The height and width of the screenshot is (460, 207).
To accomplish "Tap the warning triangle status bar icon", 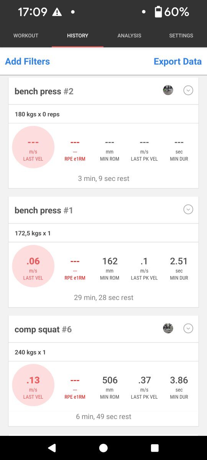I will [x=57, y=12].
